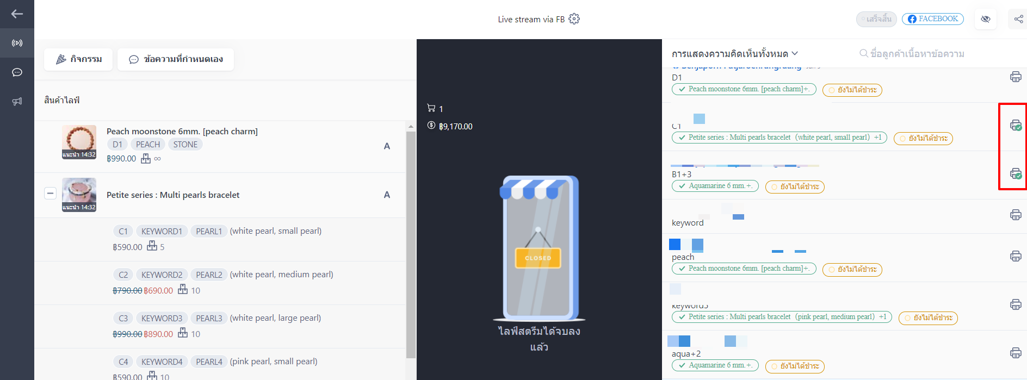Click the stock icon beside ฿990.00

(x=146, y=158)
